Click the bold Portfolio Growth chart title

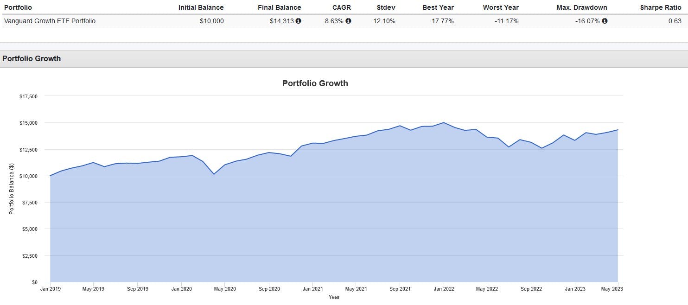tap(315, 83)
